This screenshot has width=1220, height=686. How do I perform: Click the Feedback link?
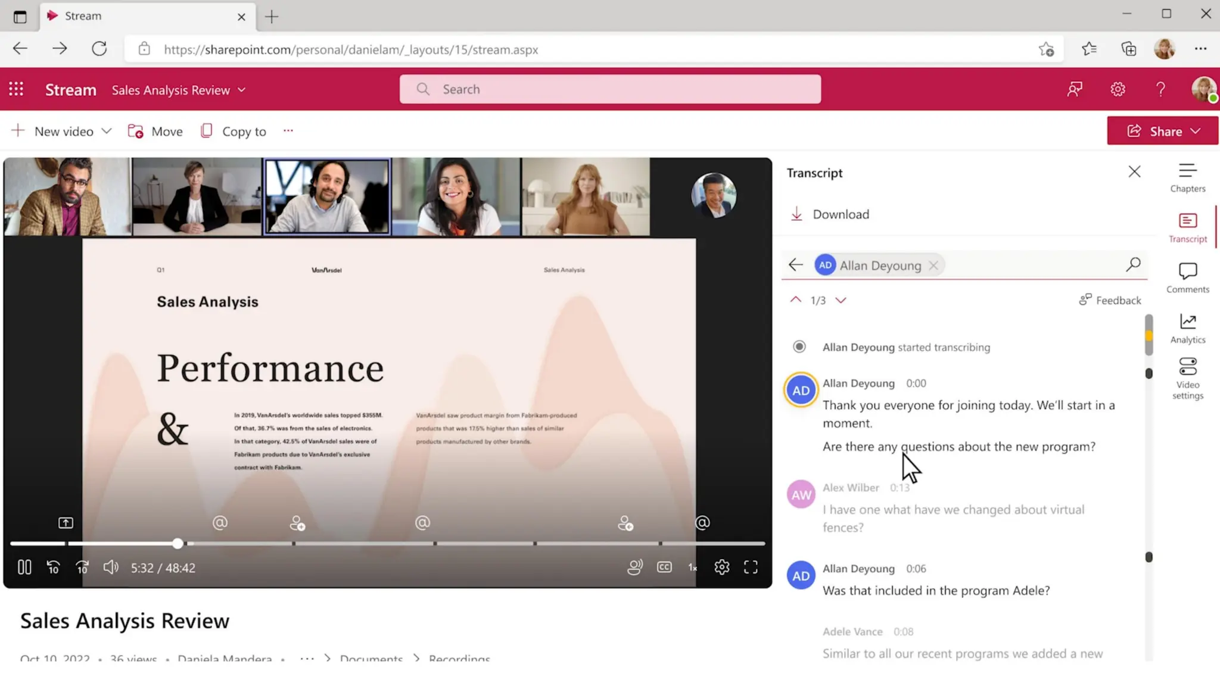pos(1110,300)
